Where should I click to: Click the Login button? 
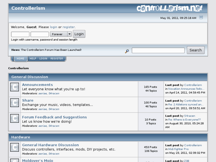pos(79,34)
